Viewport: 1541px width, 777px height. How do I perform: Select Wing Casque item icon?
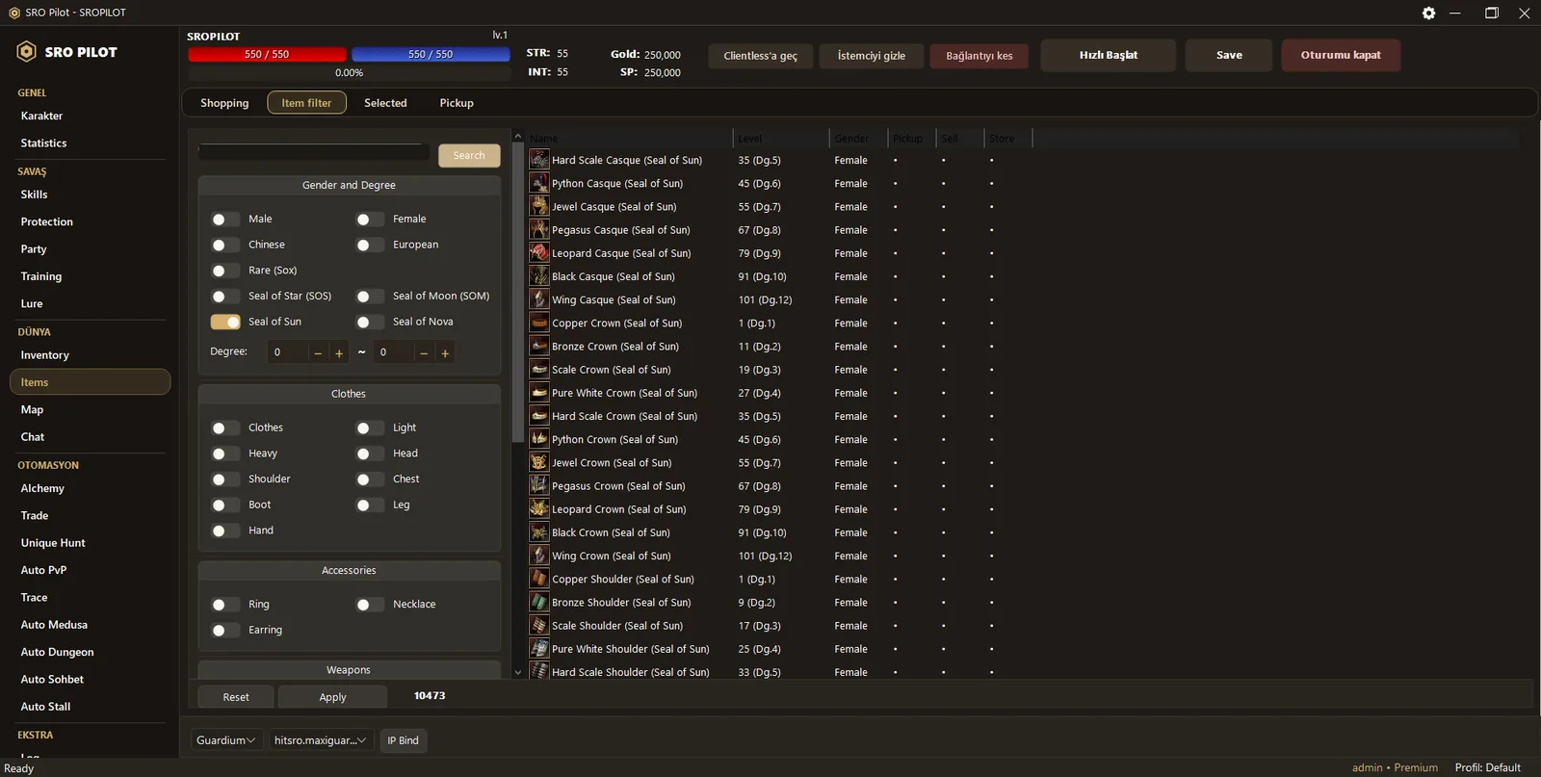pyautogui.click(x=539, y=299)
